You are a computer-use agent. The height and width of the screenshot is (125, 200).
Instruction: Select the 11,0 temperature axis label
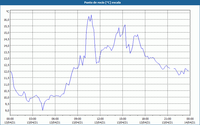pos(6,84)
